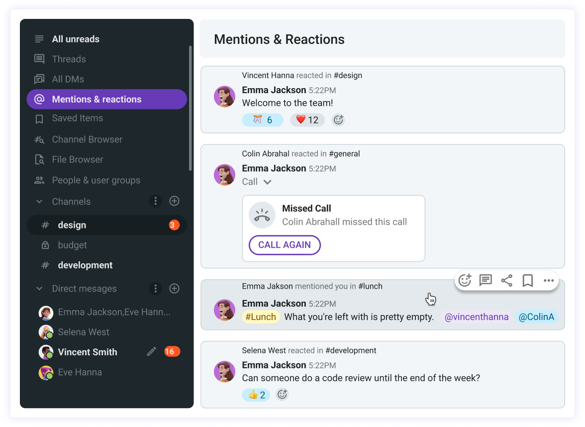Add a new channel with plus icon
This screenshot has width=585, height=427.
click(174, 201)
